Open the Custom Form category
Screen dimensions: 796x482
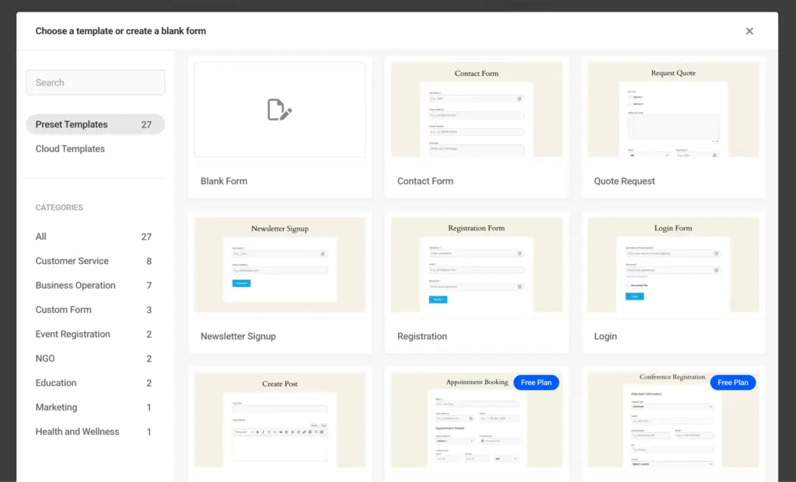[x=64, y=310]
